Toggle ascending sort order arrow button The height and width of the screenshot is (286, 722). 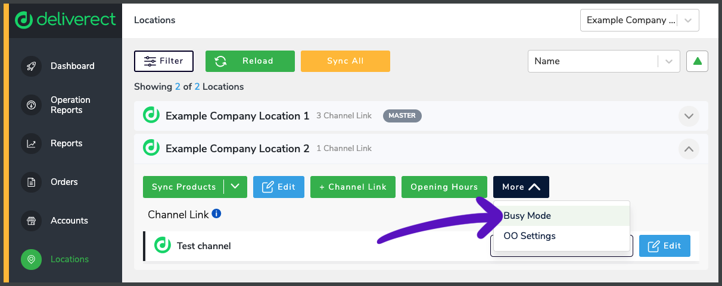tap(698, 61)
